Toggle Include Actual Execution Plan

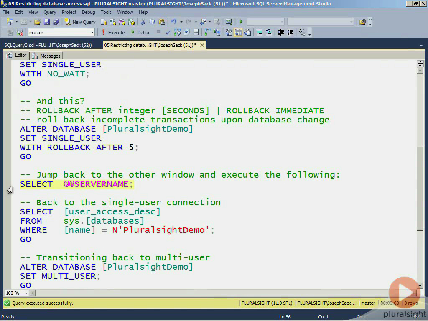[x=208, y=33]
